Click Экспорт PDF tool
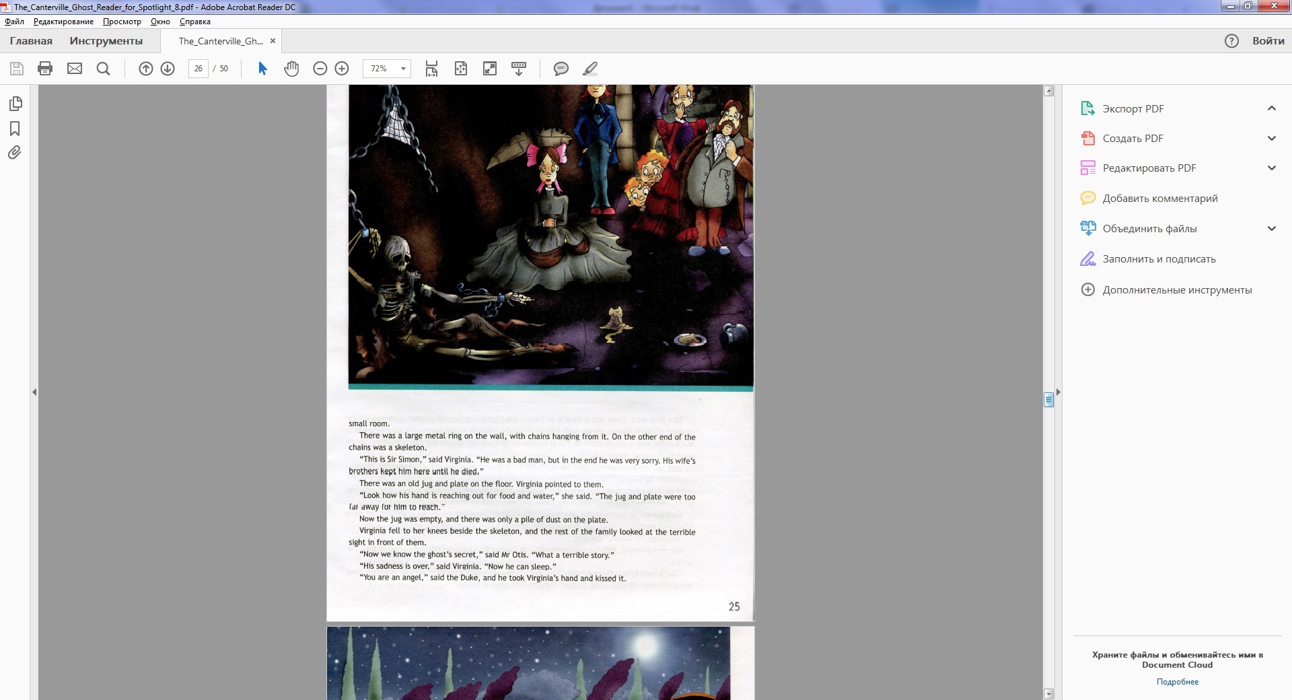1292x700 pixels. [1133, 108]
